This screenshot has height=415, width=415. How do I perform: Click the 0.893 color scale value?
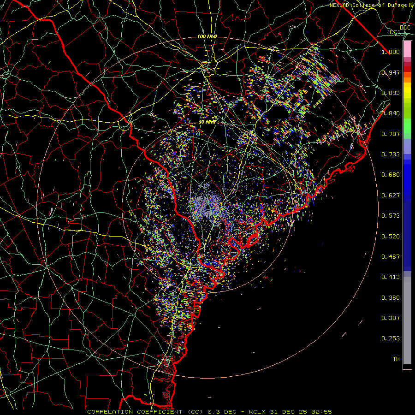pyautogui.click(x=391, y=93)
